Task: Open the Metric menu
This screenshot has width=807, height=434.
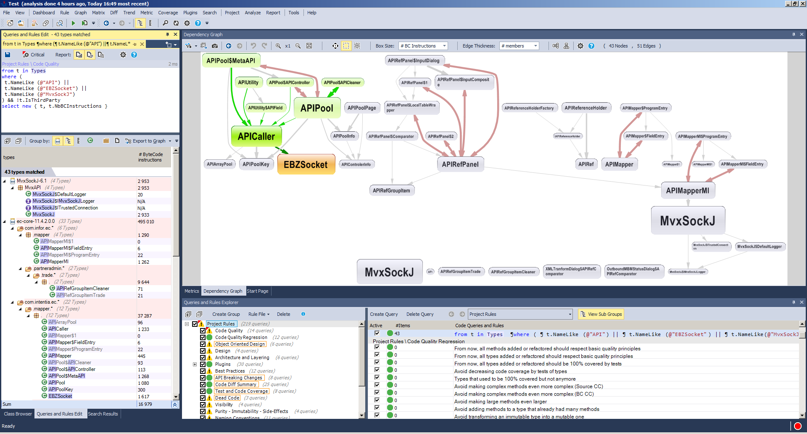Action: pos(147,13)
